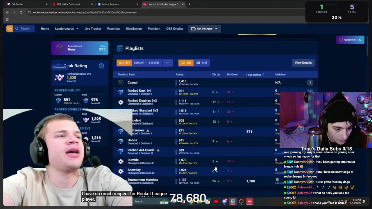Screen dimensions: 372x209
Task: Go to Favorites
Action: (113, 28)
